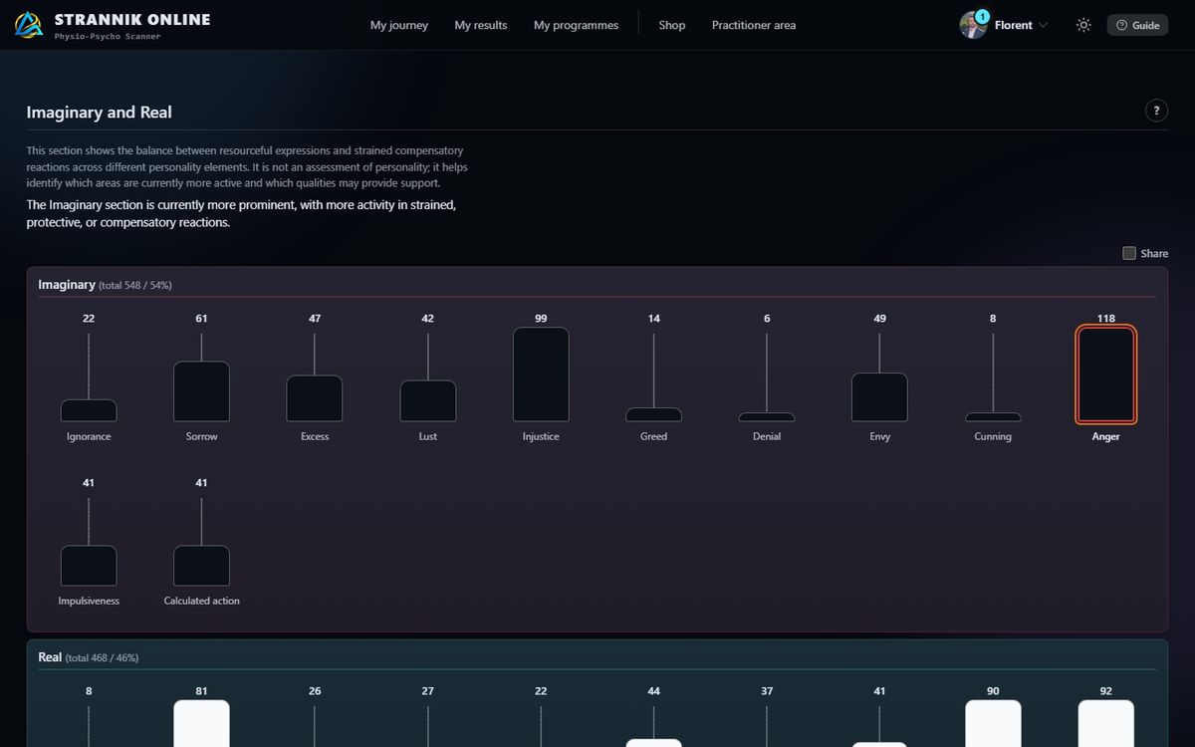The image size is (1195, 747).
Task: Click the value 99 above Injustice
Action: pos(541,319)
